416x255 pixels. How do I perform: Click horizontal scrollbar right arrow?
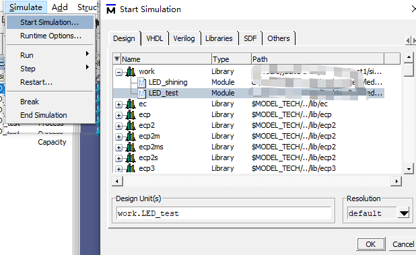[396, 181]
